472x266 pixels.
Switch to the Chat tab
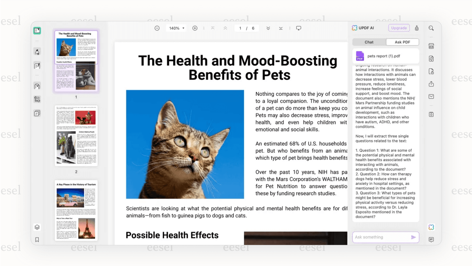[369, 42]
